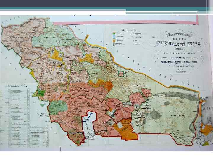Click the orange swatch in the map legend
Screen dimensions: 213x159
point(114,41)
